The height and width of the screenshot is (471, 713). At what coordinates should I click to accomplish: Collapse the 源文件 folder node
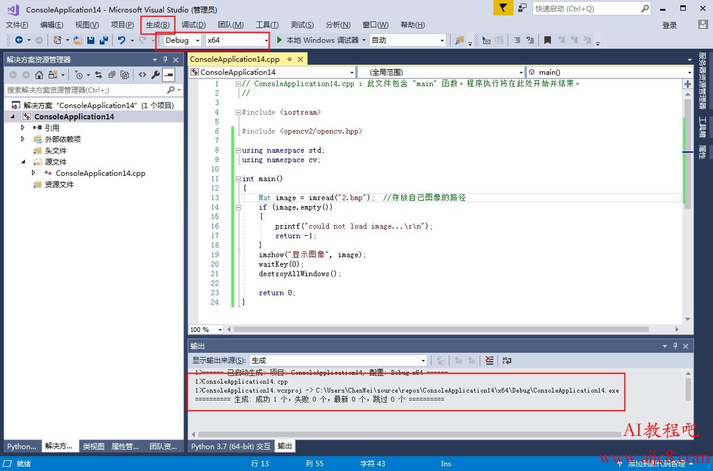click(x=23, y=162)
